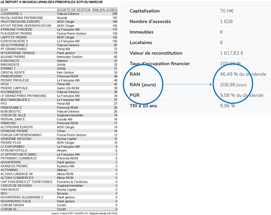Click NOVAPIERRE ALLEMAGNE 2 entry
The height and width of the screenshot is (215, 271).
pos(22,197)
